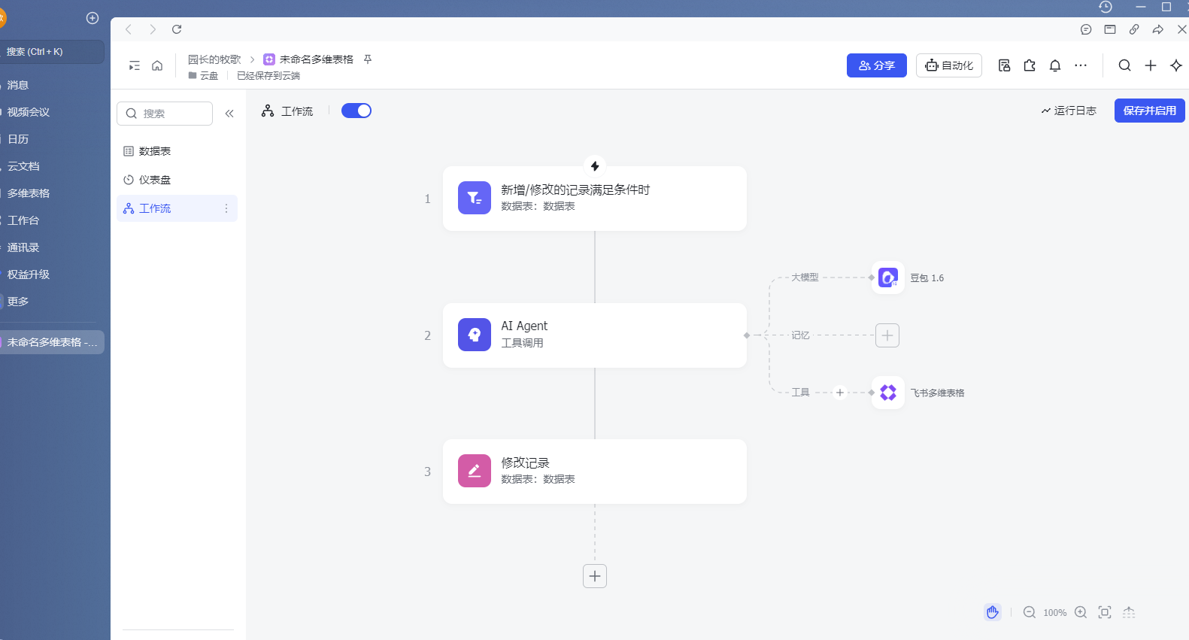Image resolution: width=1189 pixels, height=640 pixels.
Task: Click the sidebar search input field
Action: coord(165,114)
